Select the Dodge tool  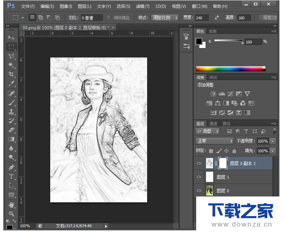[x=11, y=157]
